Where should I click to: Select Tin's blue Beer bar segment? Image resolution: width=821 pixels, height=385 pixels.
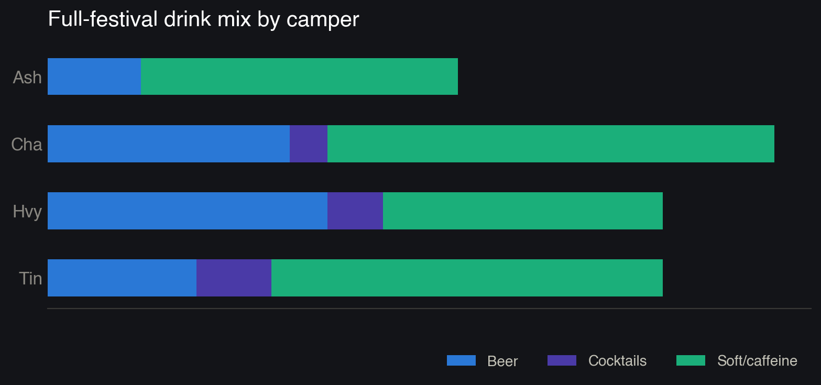pyautogui.click(x=122, y=278)
